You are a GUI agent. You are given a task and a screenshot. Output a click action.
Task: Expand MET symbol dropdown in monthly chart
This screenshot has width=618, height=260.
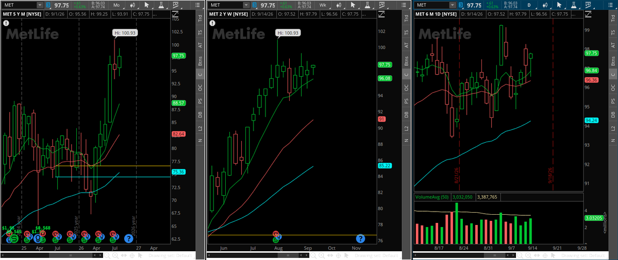pyautogui.click(x=40, y=5)
